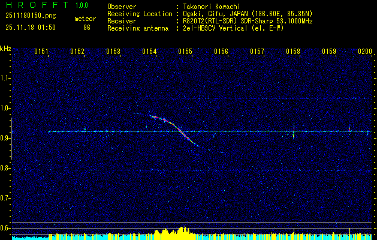
Task: Click the kHz axis unit label
Action: click(5, 49)
